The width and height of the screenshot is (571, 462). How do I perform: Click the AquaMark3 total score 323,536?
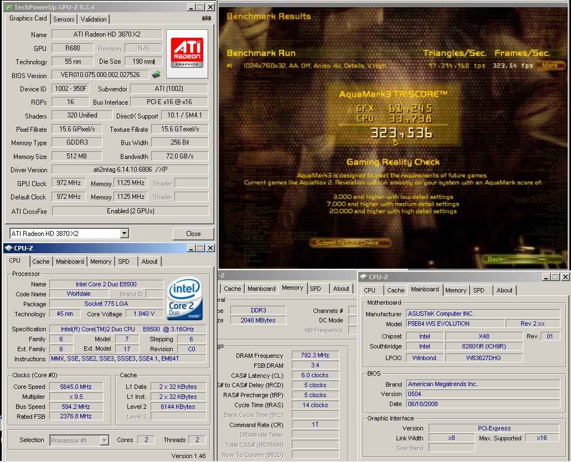coord(402,133)
